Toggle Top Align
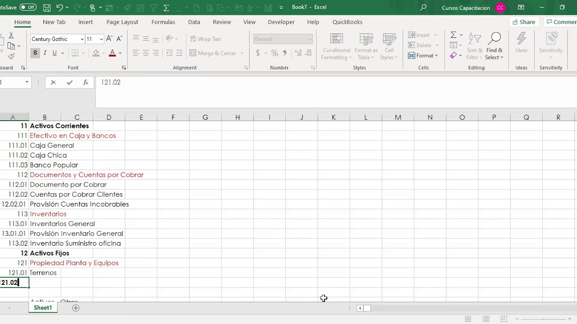 tap(136, 39)
